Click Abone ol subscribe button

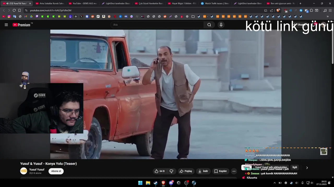point(56,171)
